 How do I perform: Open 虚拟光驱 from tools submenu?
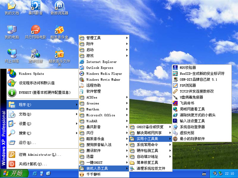(187, 133)
